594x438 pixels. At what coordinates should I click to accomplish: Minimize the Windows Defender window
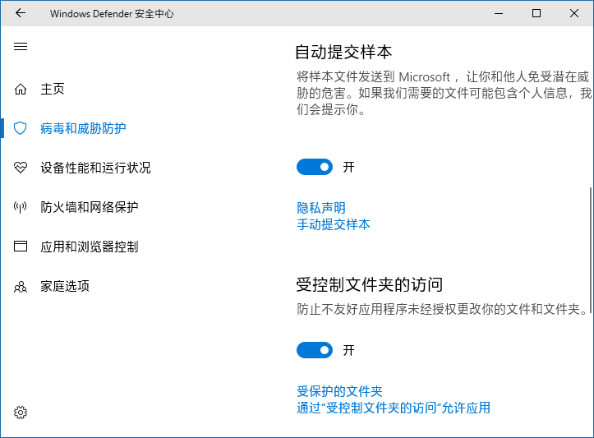499,13
